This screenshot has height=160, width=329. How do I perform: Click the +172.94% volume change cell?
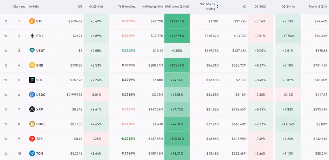point(177,36)
